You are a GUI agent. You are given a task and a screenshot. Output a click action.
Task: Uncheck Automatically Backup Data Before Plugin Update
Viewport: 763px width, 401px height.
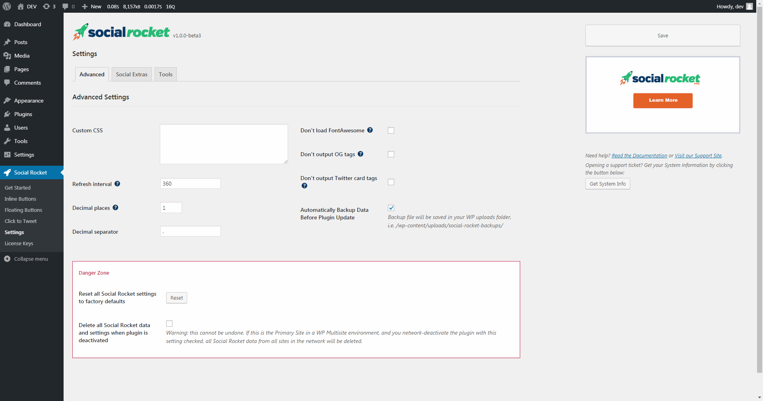(x=391, y=208)
